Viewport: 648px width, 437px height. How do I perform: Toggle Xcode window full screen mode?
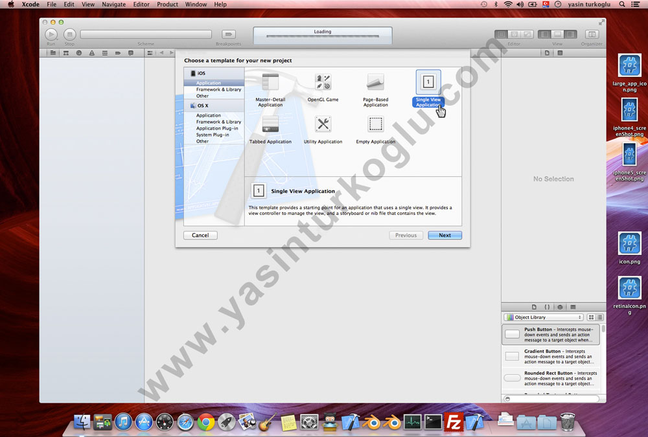(x=601, y=22)
